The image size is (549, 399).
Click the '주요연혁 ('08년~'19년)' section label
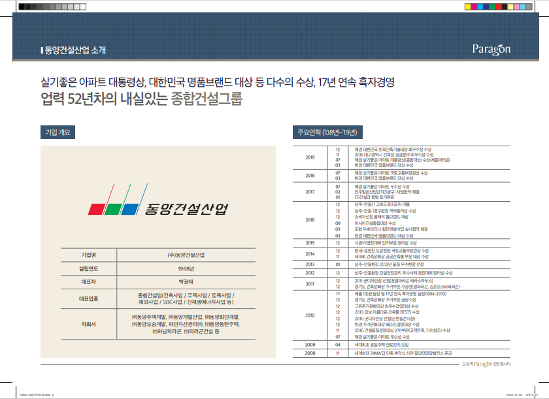pyautogui.click(x=327, y=132)
